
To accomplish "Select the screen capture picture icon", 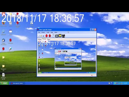I will 57,36.
